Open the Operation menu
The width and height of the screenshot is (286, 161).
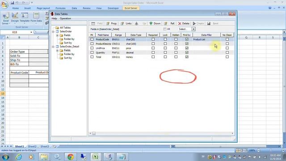click(65, 18)
